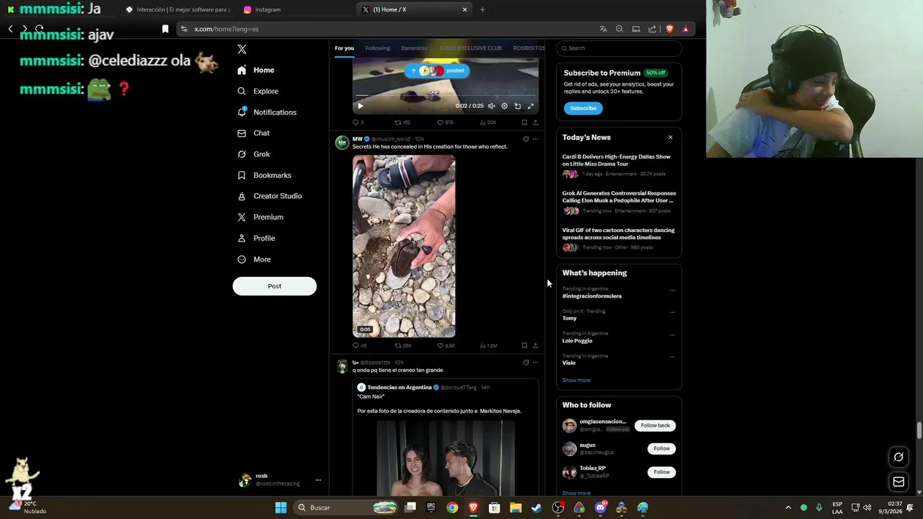Like the top post with 878 likes
923x519 pixels.
(445, 123)
